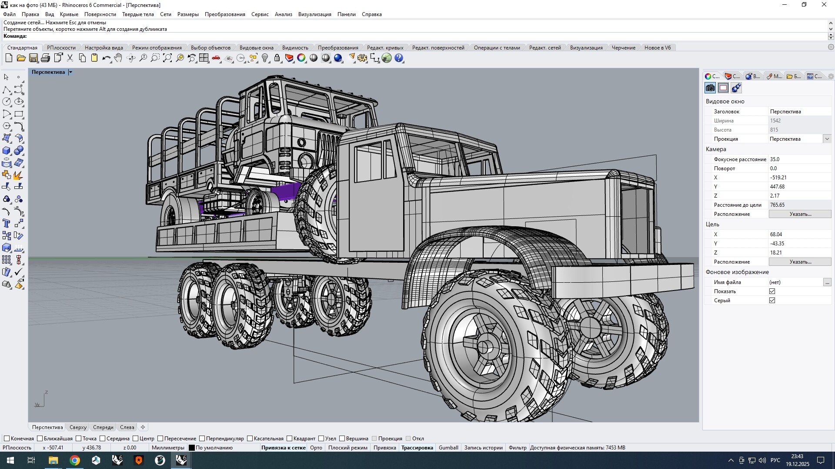The height and width of the screenshot is (469, 835).
Task: Open the Options gear icon
Action: coord(362,58)
